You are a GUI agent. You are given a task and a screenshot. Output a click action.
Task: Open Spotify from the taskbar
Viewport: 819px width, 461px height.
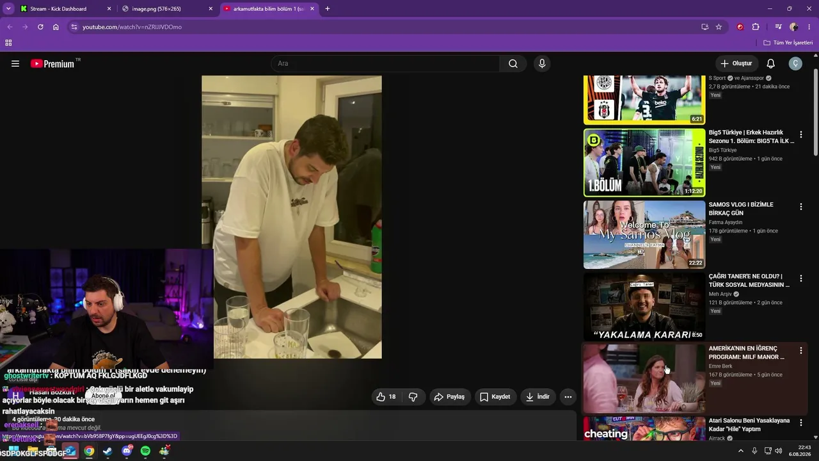[x=145, y=451]
